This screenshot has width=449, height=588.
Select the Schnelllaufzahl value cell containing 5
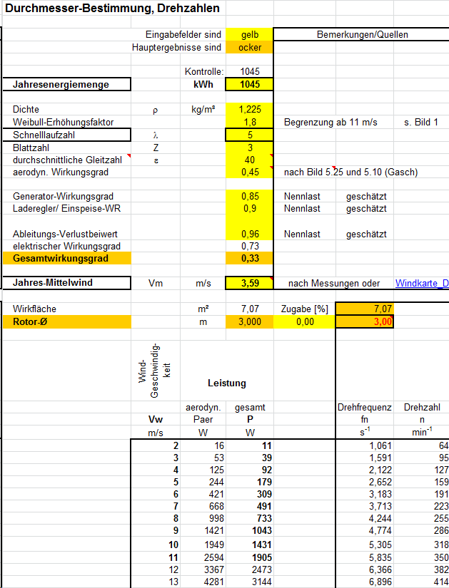tap(250, 135)
